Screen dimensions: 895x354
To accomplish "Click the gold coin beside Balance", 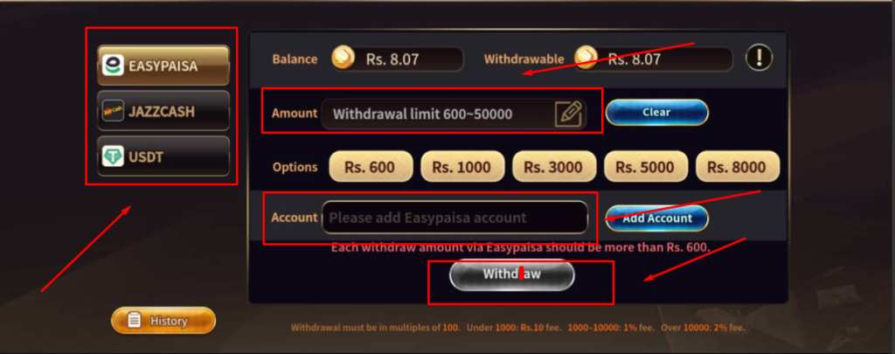I will [343, 59].
